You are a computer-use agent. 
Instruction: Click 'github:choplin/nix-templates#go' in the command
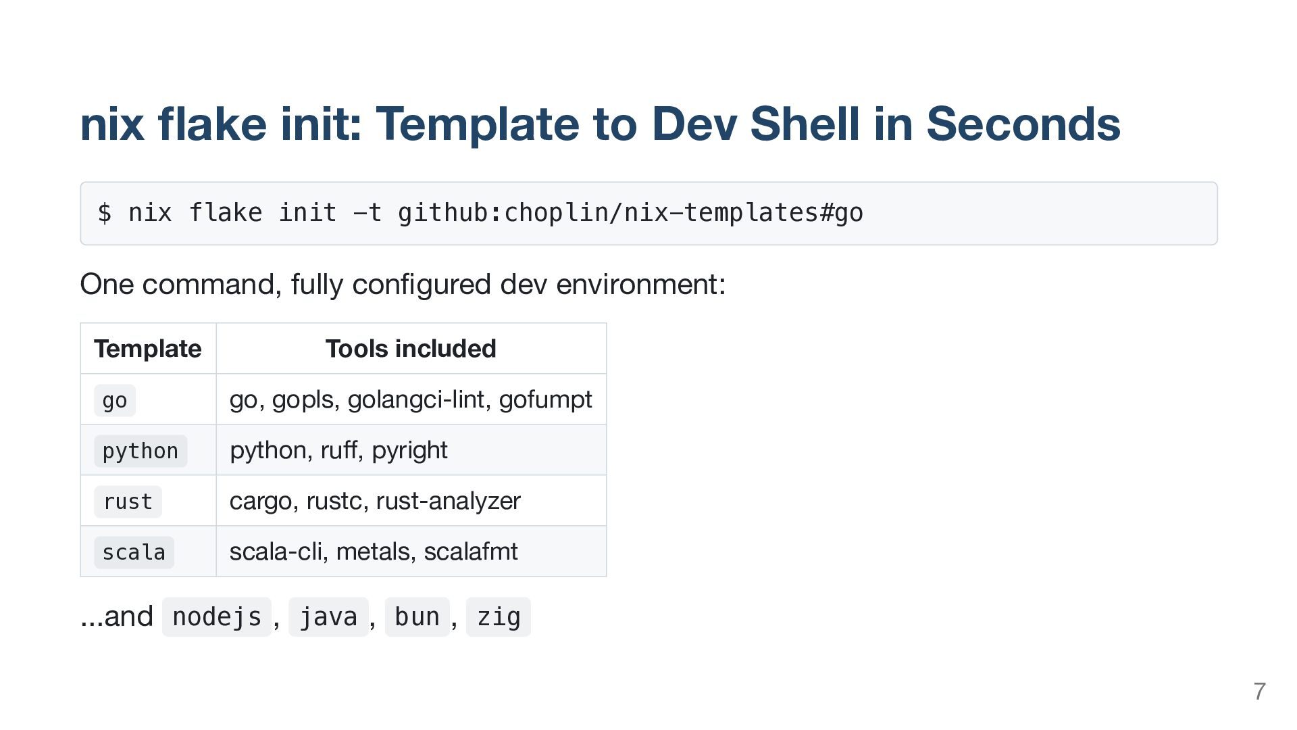point(630,213)
